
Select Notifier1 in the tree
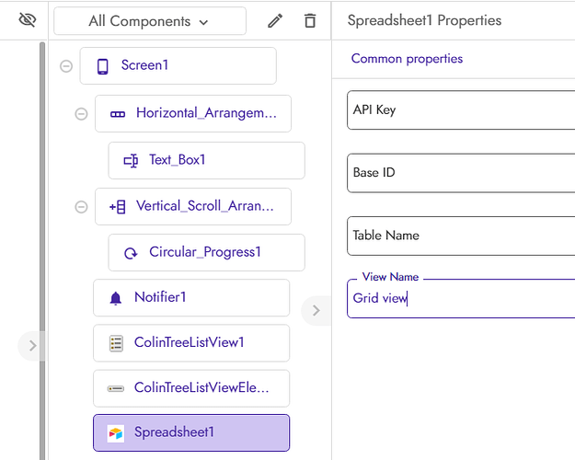(191, 298)
